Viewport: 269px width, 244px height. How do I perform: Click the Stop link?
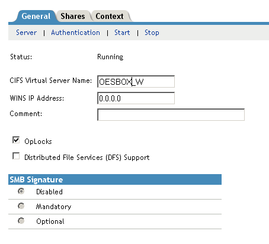pos(152,33)
